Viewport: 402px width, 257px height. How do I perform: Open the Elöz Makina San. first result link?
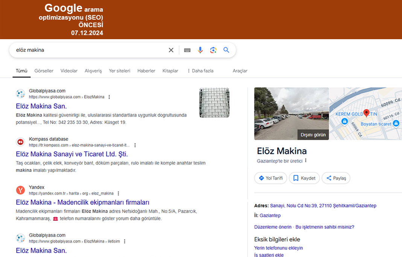coord(41,106)
